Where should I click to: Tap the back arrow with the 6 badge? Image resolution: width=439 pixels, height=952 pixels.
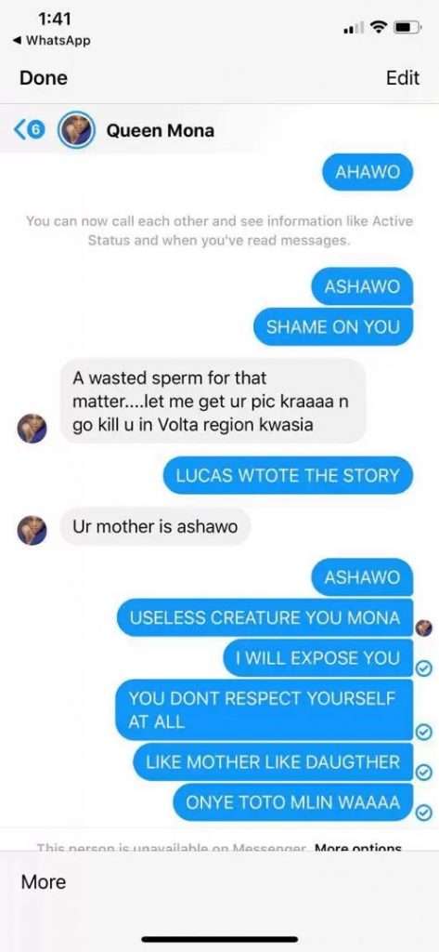[x=29, y=130]
